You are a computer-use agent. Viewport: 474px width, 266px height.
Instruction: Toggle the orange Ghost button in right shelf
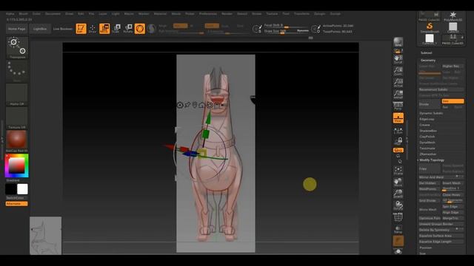click(398, 241)
